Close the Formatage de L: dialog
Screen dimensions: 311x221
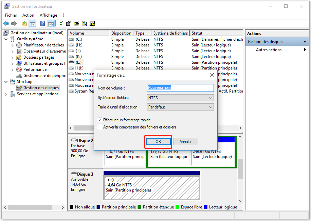212,75
